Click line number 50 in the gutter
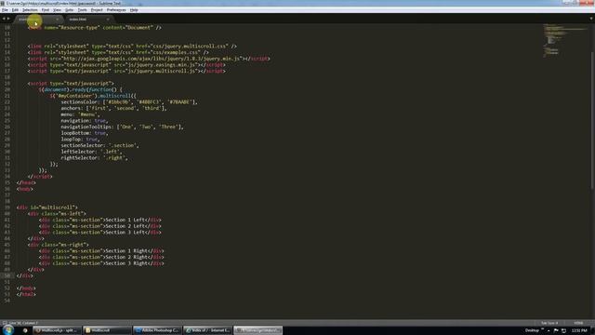Screen dimensions: 595x335 tap(7, 275)
